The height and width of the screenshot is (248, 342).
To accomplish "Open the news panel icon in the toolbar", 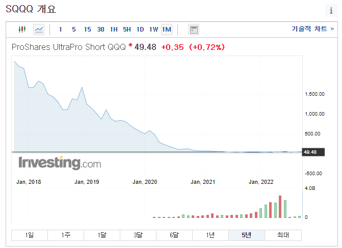I will click(194, 30).
